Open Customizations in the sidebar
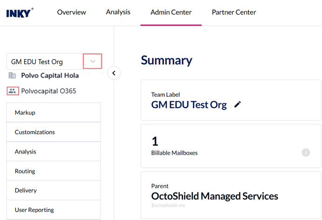The width and height of the screenshot is (322, 220). 53,132
